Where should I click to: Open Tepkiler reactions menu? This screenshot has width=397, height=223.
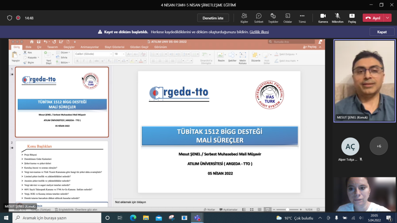(273, 18)
